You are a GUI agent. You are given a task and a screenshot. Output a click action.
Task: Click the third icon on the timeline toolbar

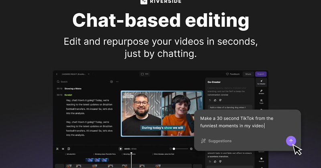coord(69,149)
